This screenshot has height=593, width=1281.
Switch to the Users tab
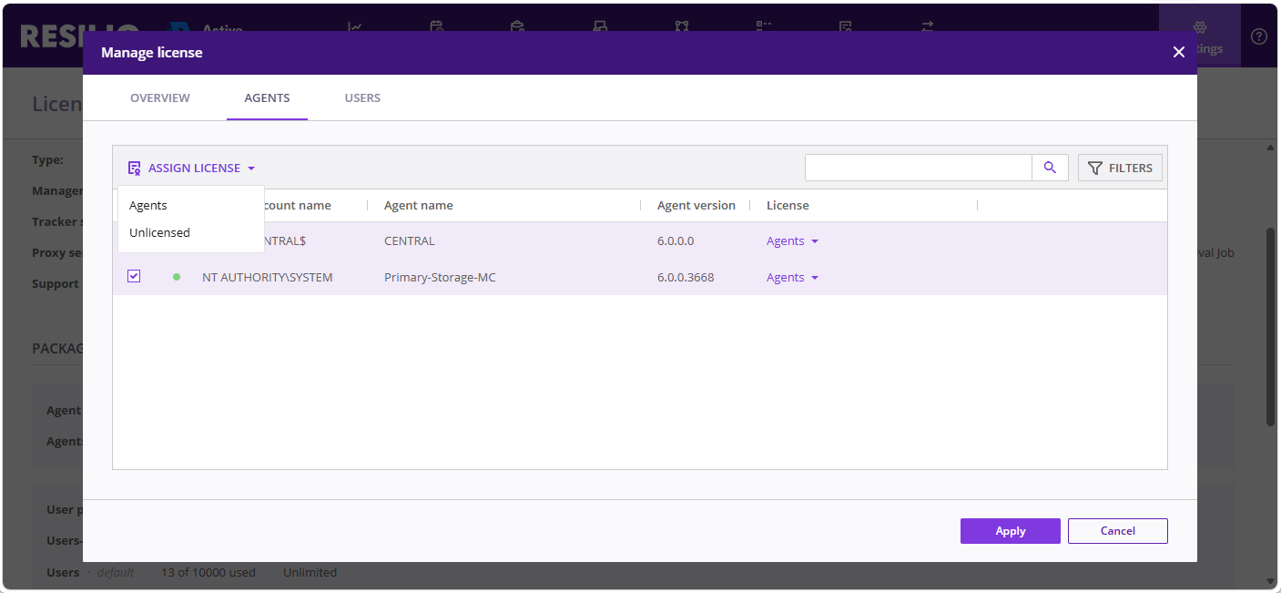(362, 97)
